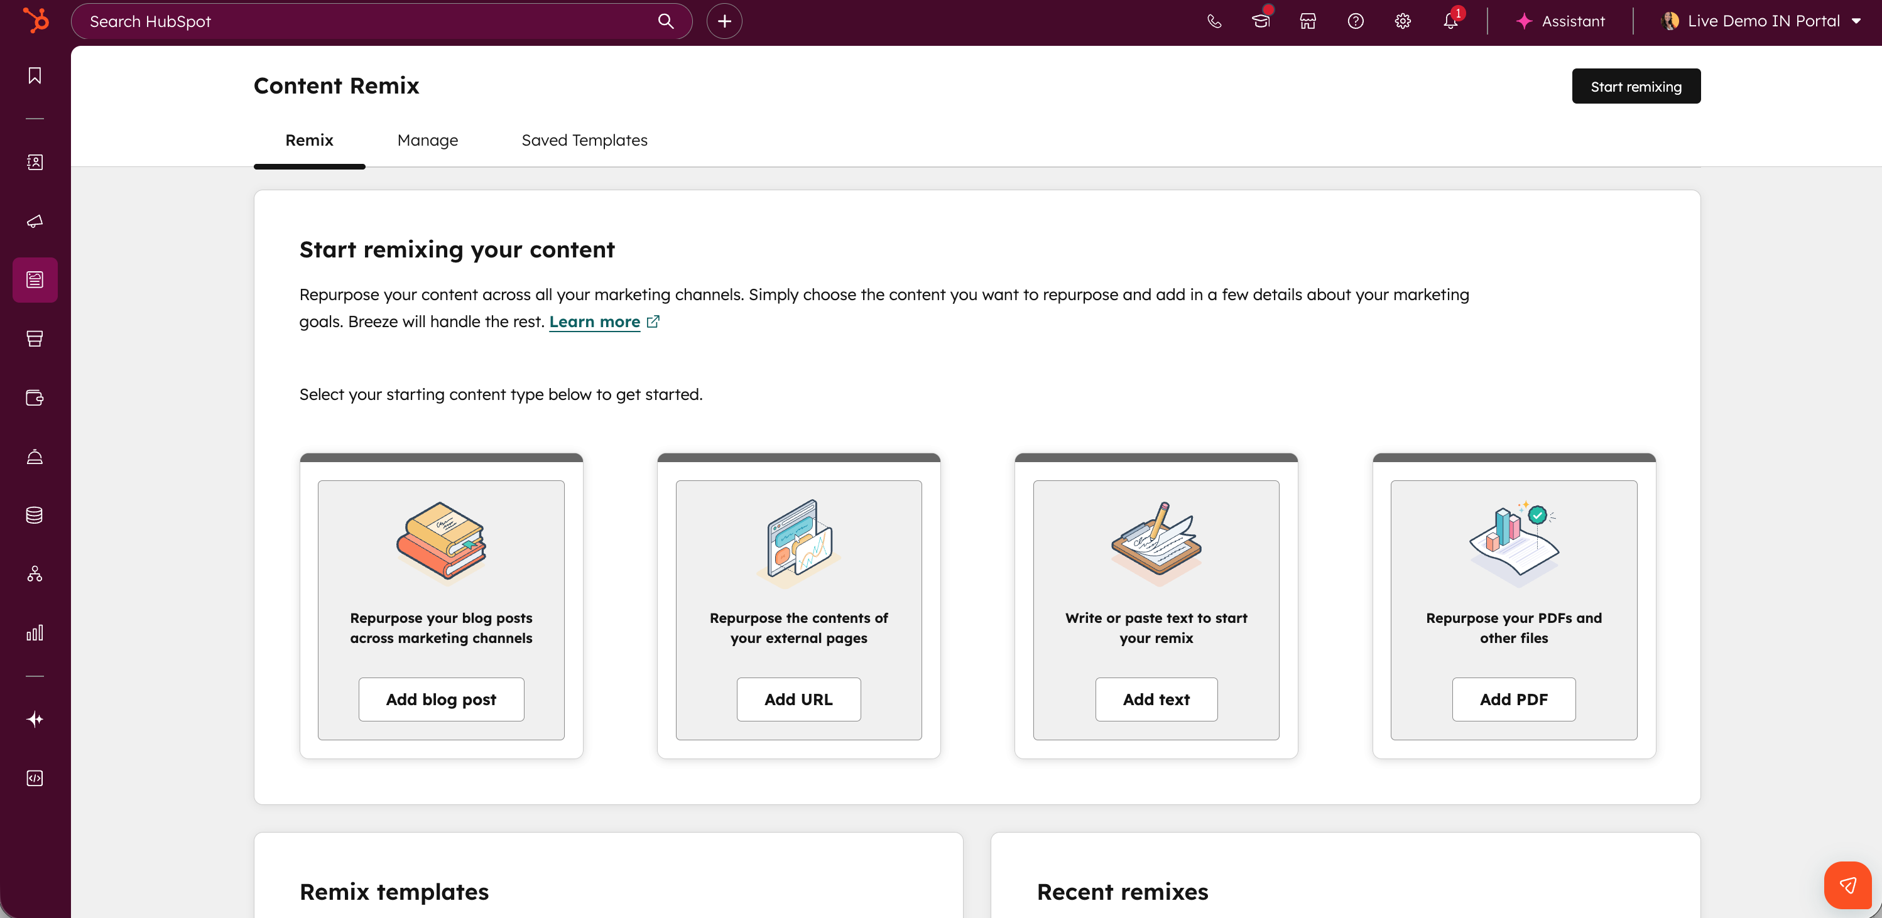This screenshot has height=918, width=1882.
Task: Switch to the Manage tab
Action: [x=427, y=140]
